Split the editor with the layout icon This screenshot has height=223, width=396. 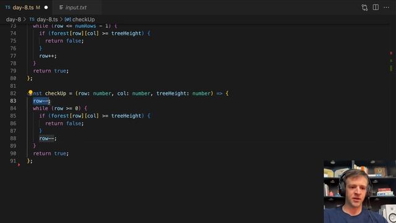(x=376, y=7)
